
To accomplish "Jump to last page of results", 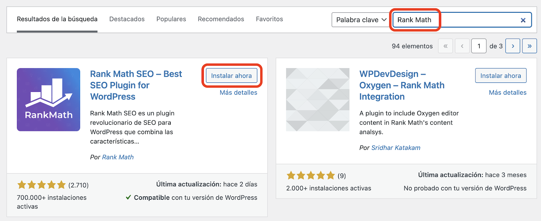I will 530,46.
